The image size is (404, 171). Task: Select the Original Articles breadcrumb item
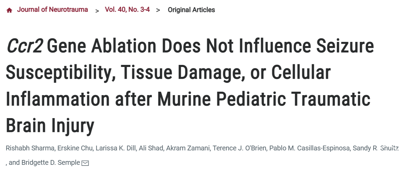[x=191, y=10]
